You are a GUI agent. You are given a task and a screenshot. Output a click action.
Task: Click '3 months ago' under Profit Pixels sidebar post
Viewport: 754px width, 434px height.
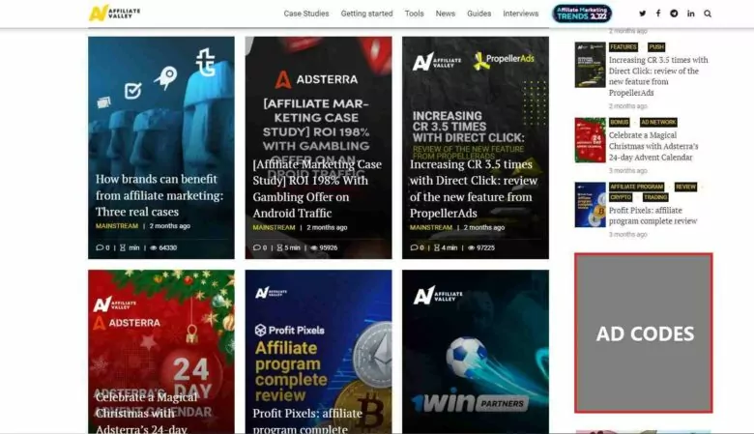pyautogui.click(x=628, y=235)
